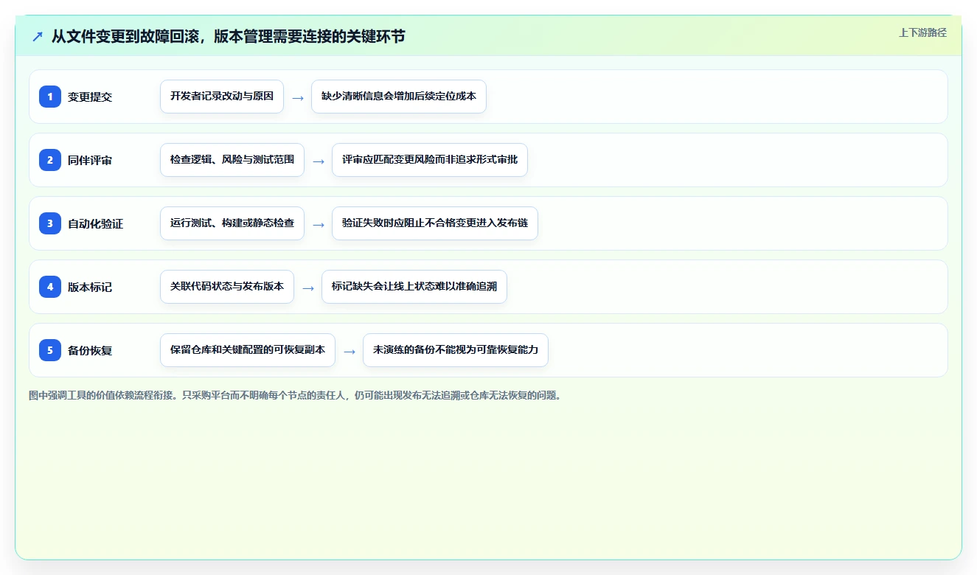Viewport: 977px width, 575px height.
Task: Click the 运行测试、构建或静态检查 chip
Action: [x=232, y=223]
